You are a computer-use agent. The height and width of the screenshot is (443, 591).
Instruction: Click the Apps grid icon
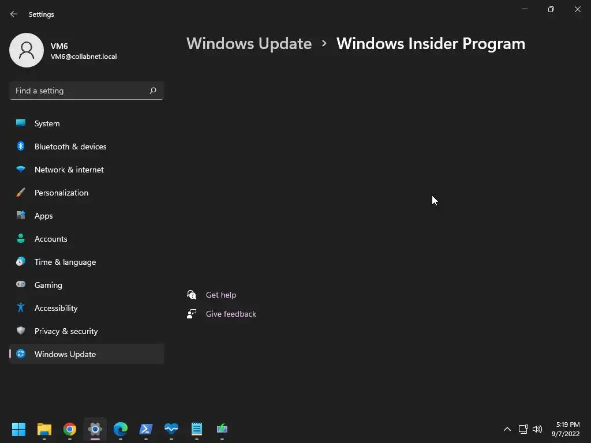click(x=21, y=215)
